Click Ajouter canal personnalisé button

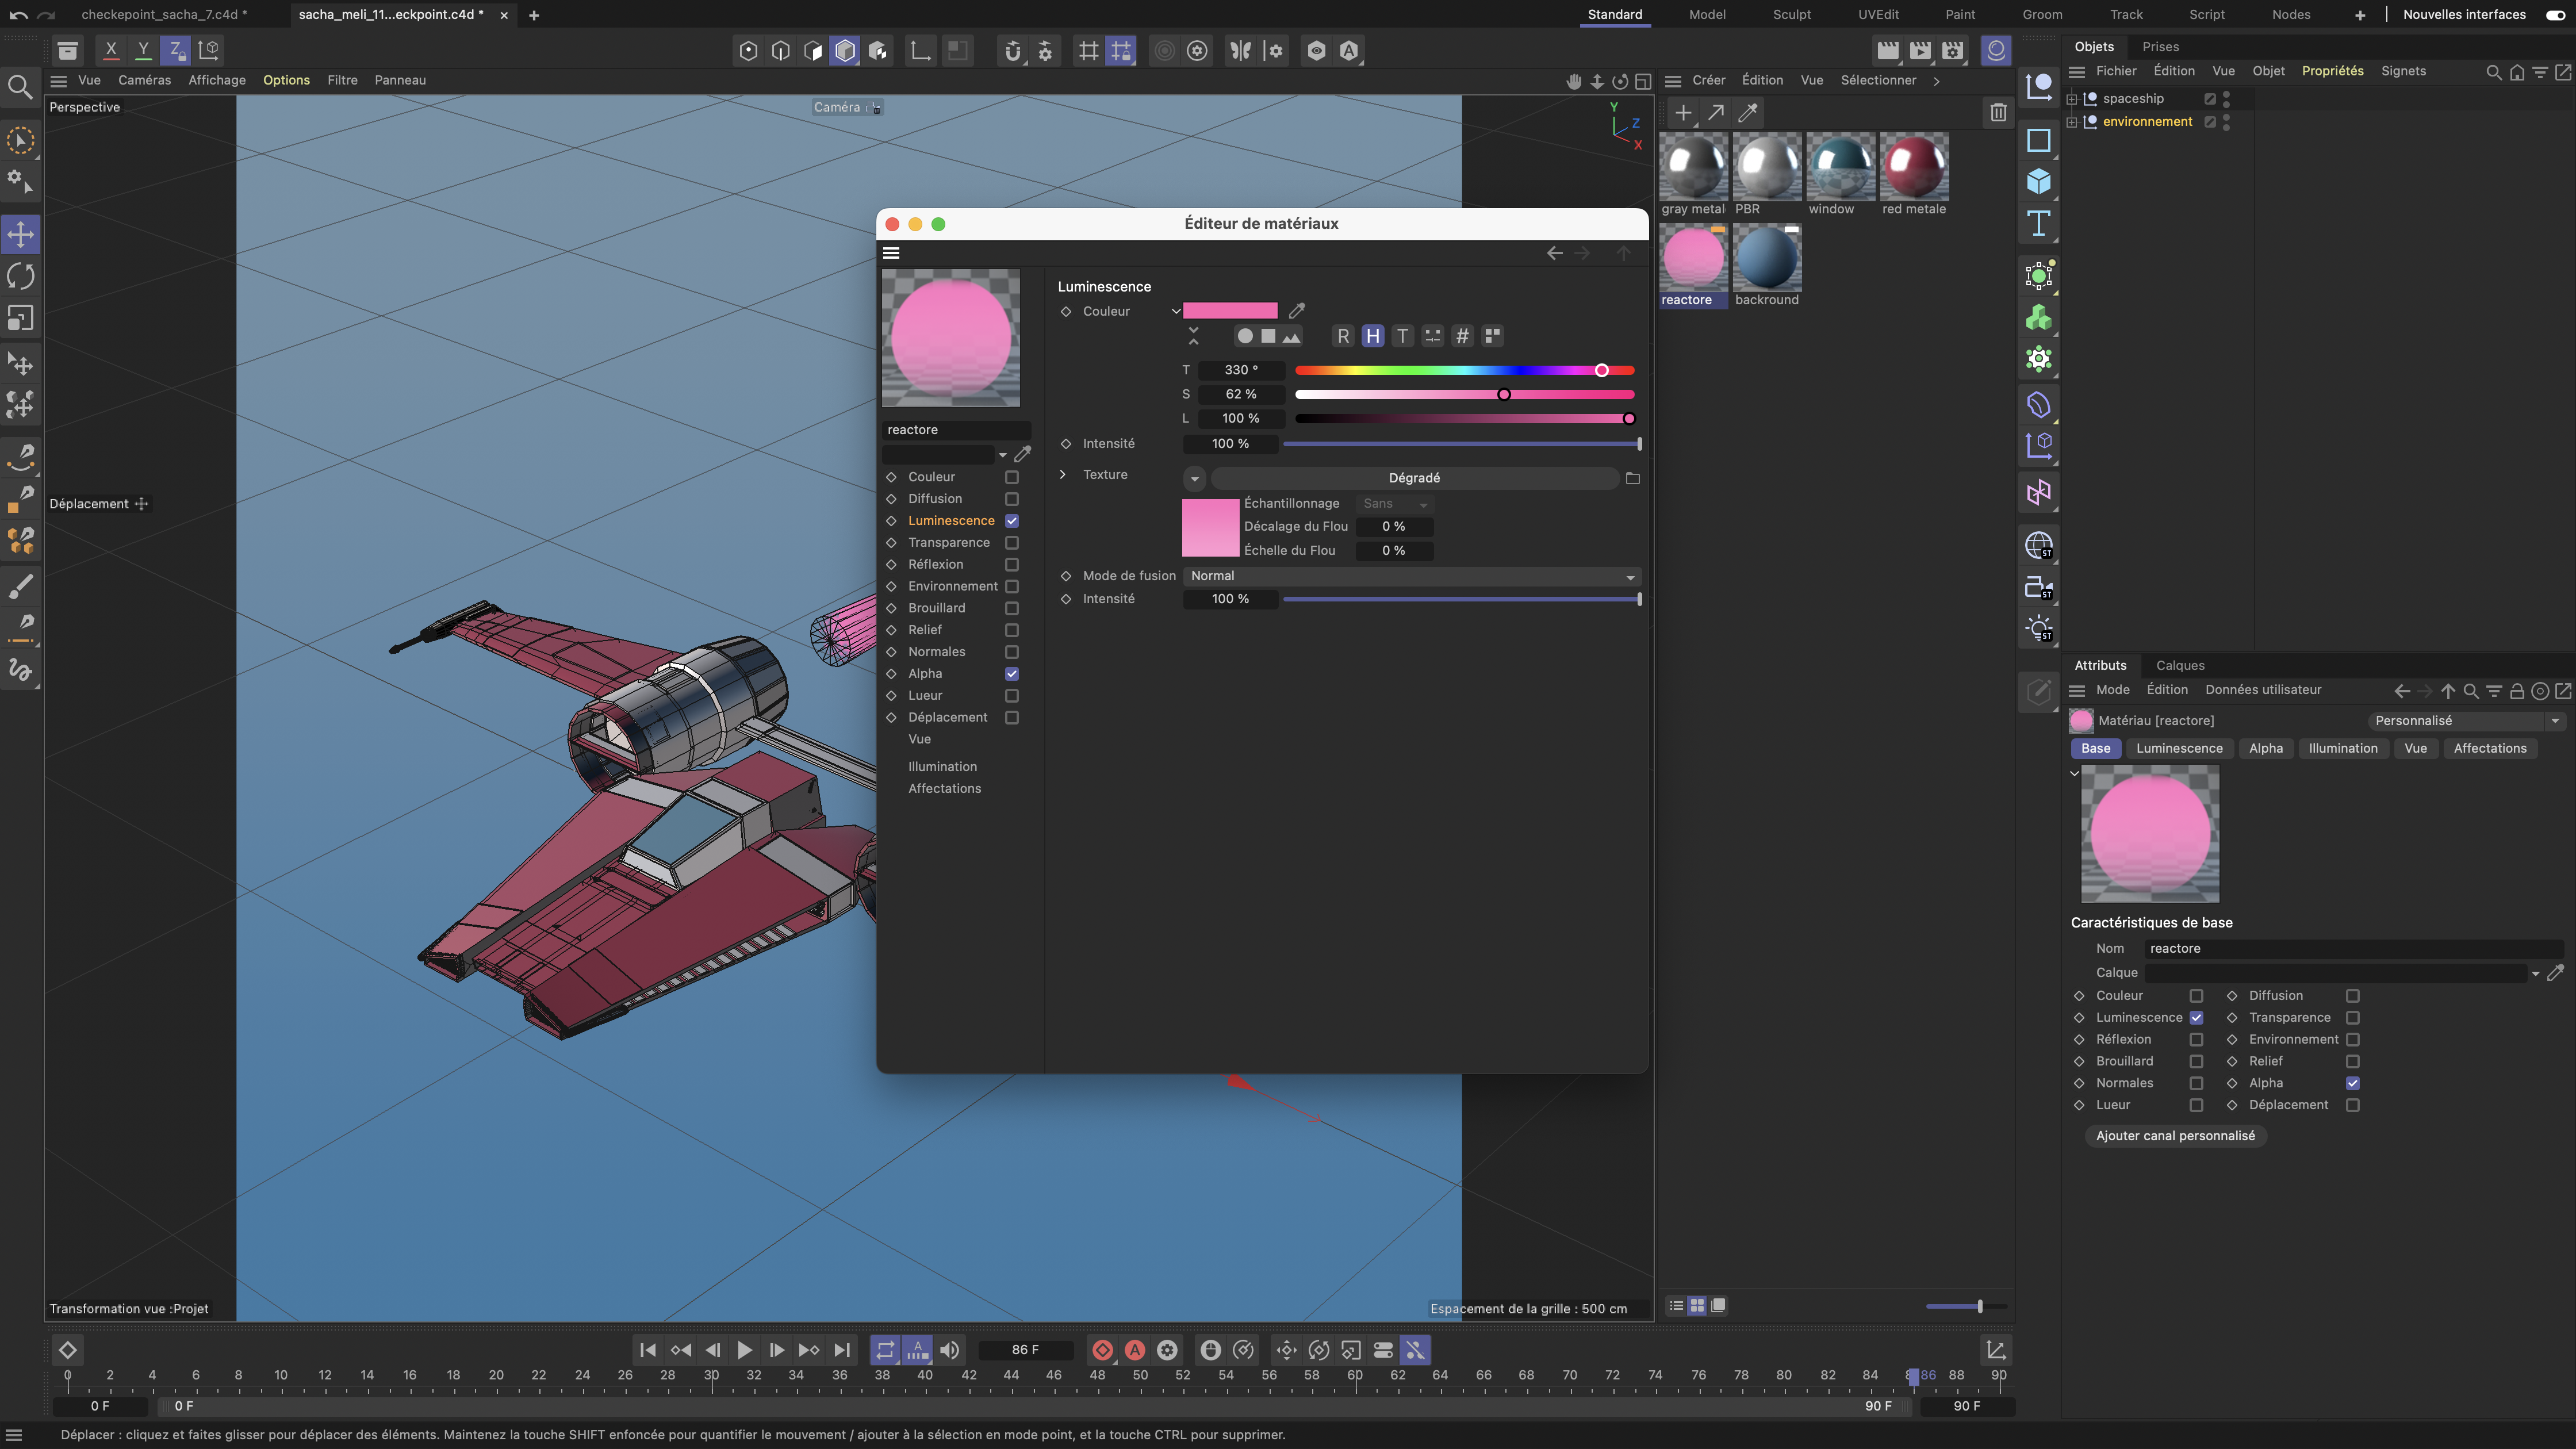click(x=2175, y=1136)
